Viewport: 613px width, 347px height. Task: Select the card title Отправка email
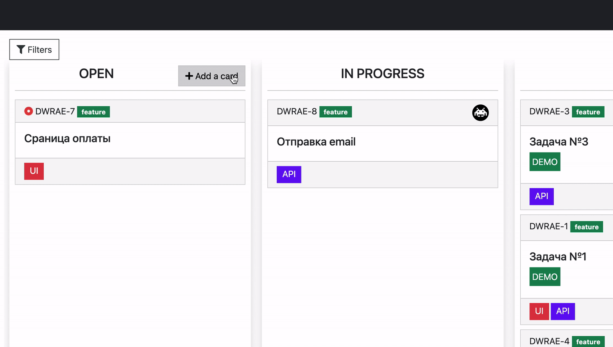[x=316, y=142]
